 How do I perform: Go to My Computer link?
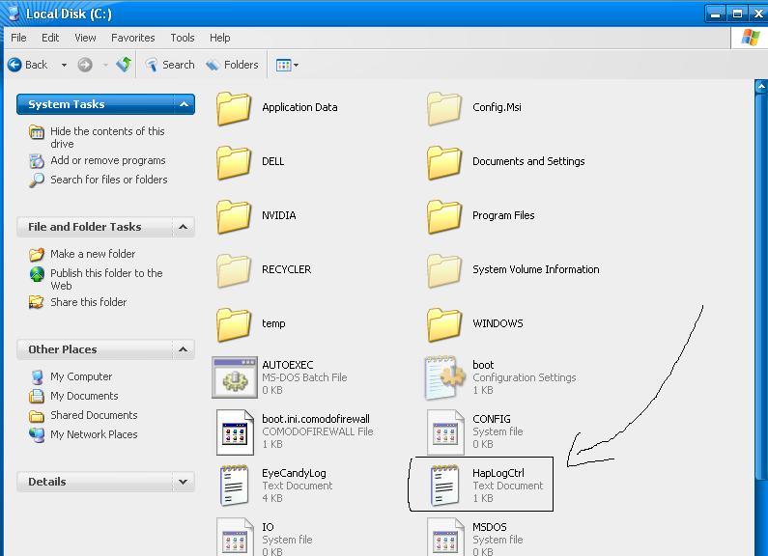[81, 376]
